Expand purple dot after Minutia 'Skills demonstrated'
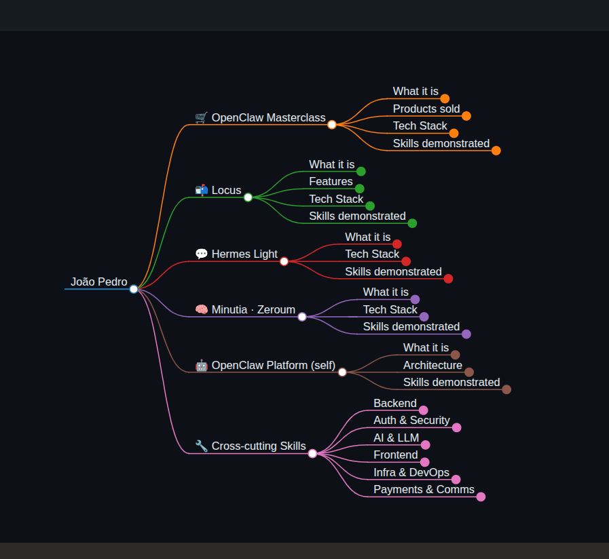 (466, 334)
